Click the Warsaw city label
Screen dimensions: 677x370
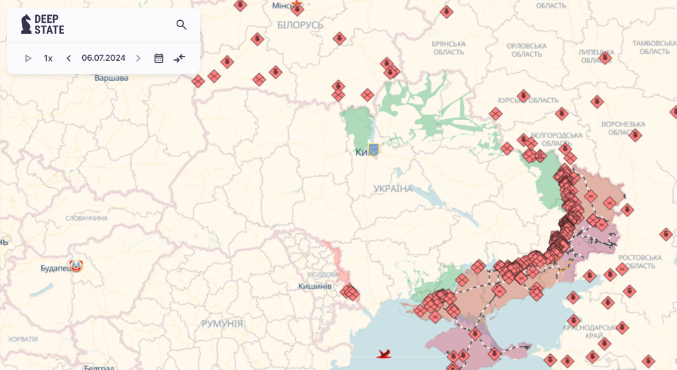[111, 78]
